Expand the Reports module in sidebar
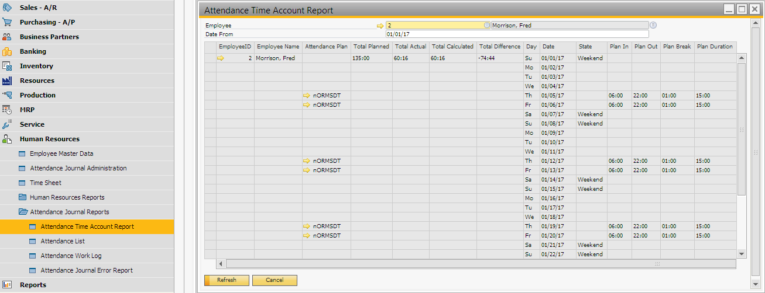The height and width of the screenshot is (293, 765). tap(33, 285)
